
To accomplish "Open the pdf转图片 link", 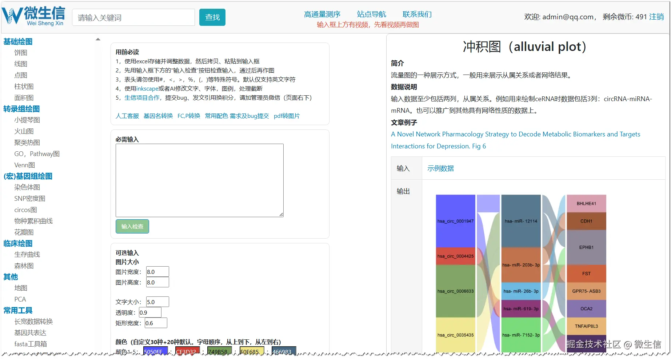I will (287, 116).
